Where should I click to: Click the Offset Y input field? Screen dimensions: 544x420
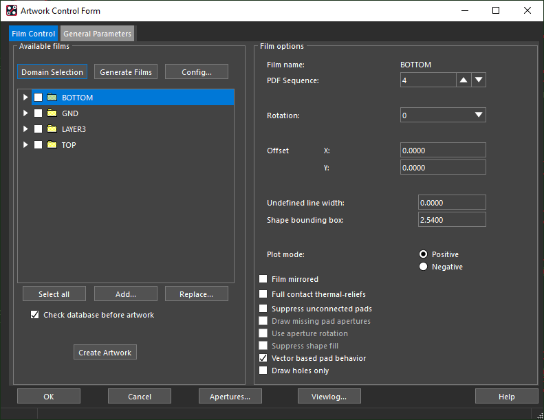click(x=443, y=168)
